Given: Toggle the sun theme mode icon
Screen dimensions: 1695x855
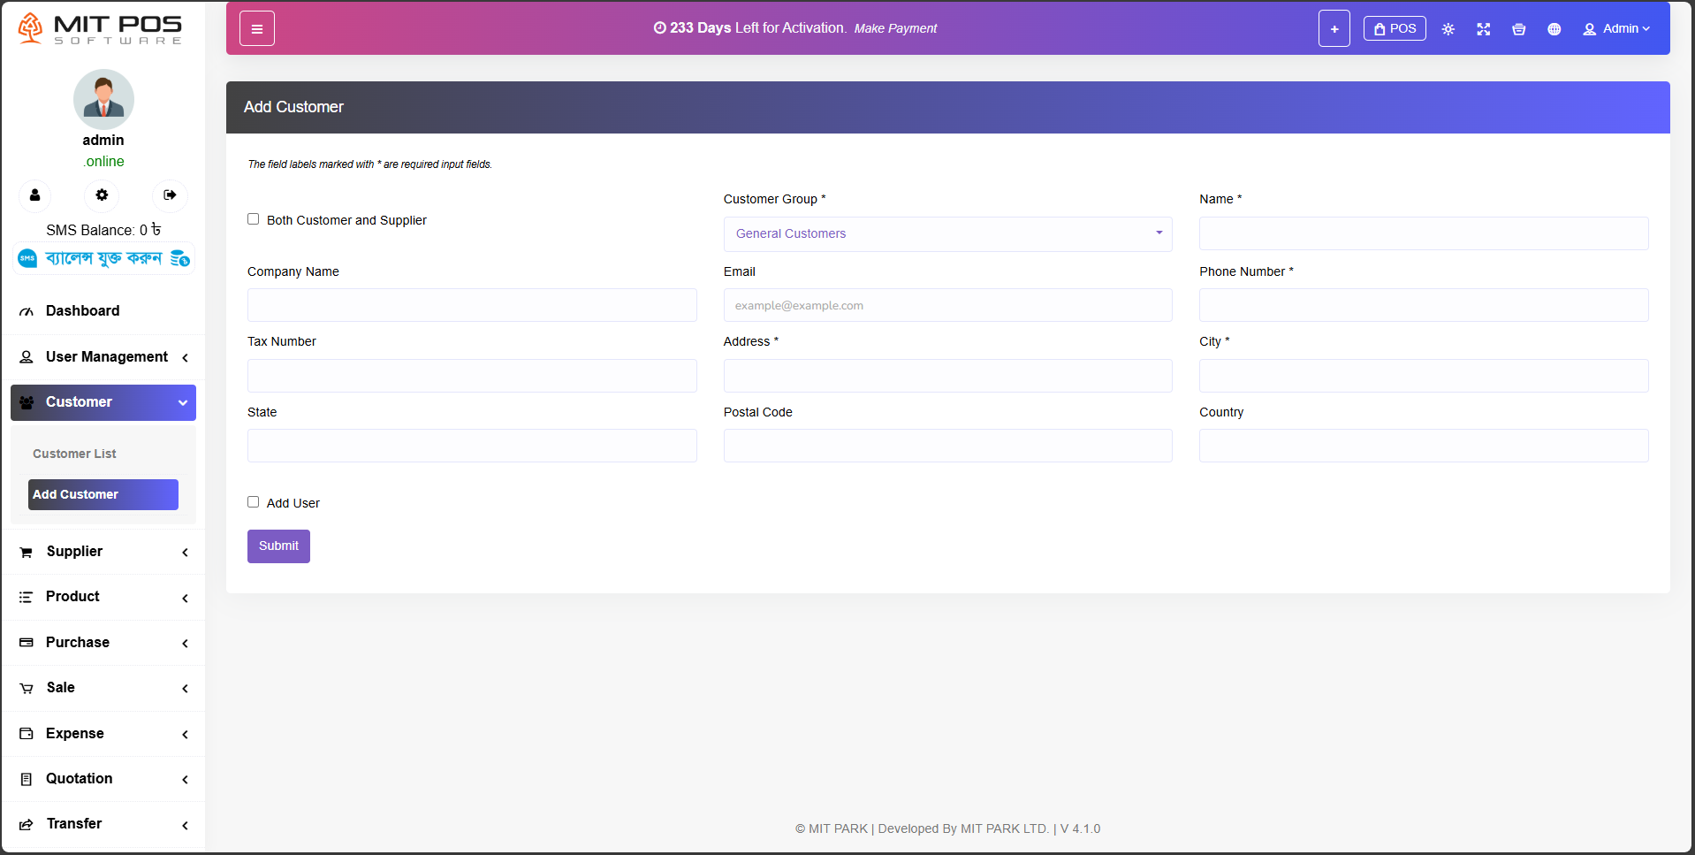Looking at the screenshot, I should point(1448,29).
